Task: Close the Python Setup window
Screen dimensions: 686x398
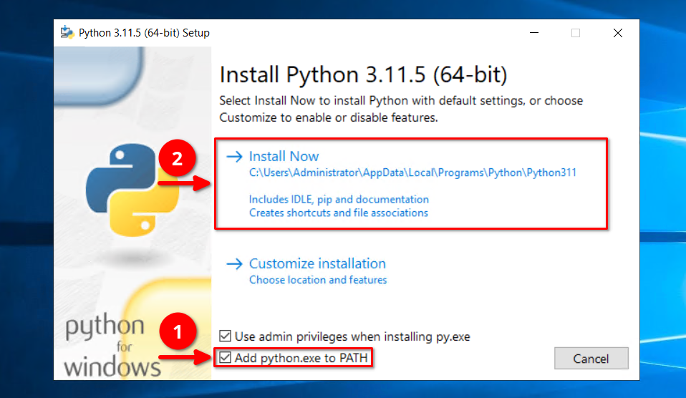Action: pos(618,33)
